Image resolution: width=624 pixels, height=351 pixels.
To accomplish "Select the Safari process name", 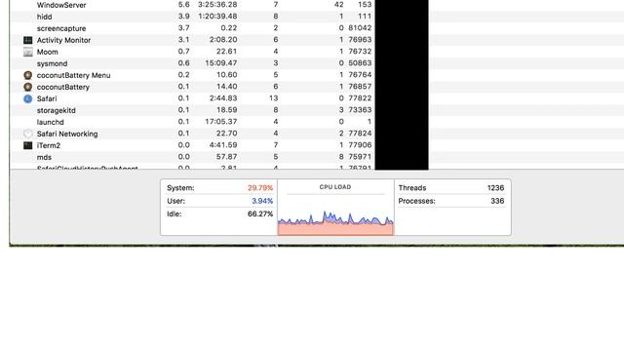I will pyautogui.click(x=47, y=98).
